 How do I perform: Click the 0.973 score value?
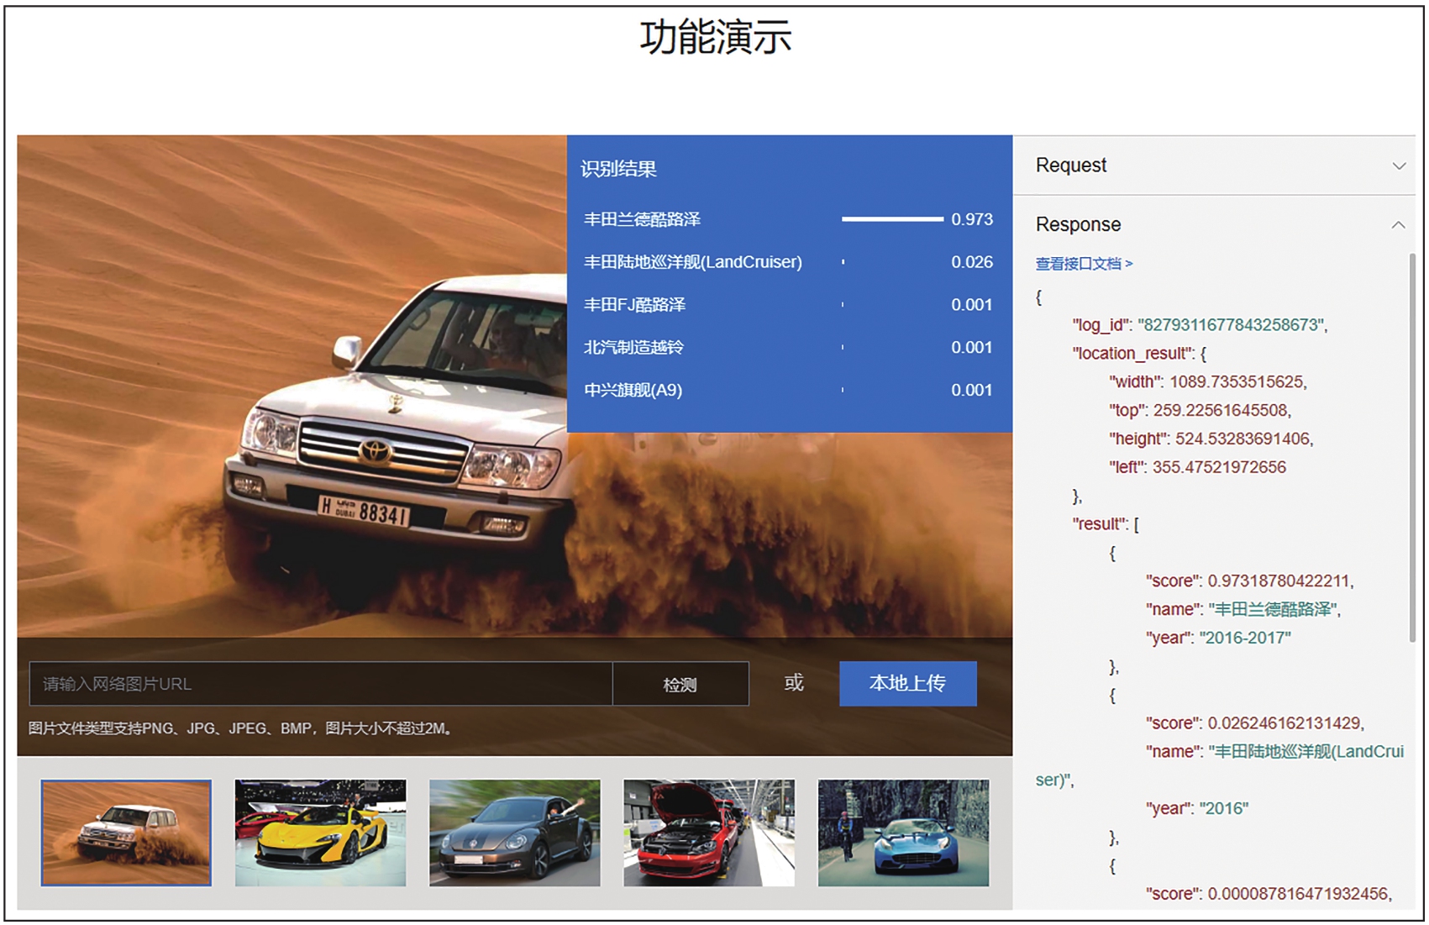click(972, 219)
